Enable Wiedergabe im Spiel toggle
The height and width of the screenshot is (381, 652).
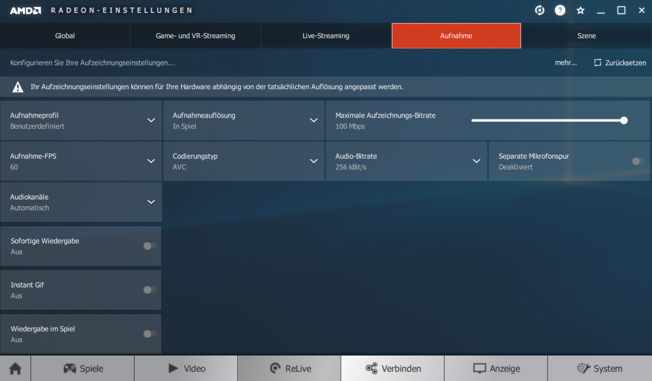[x=149, y=334]
